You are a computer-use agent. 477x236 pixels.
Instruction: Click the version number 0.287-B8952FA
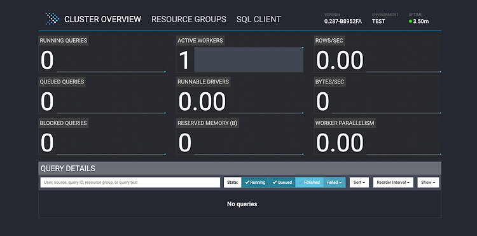[343, 21]
